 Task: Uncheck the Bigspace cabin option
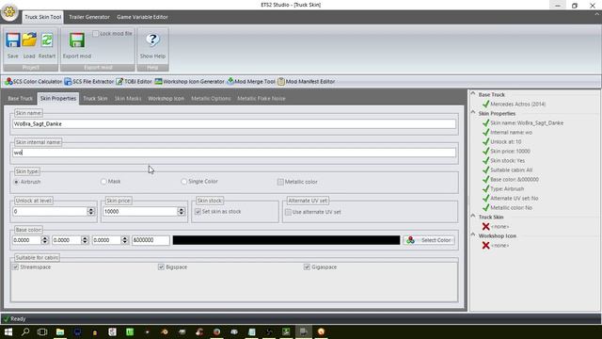(x=161, y=267)
